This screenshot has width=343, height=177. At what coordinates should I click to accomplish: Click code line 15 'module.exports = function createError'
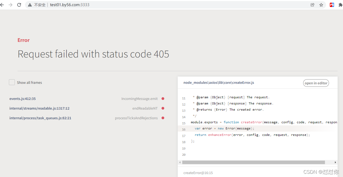tap(264, 122)
